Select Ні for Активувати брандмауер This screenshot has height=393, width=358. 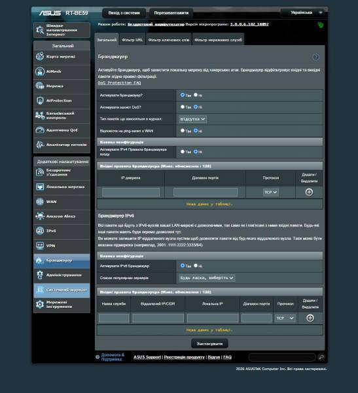click(196, 95)
